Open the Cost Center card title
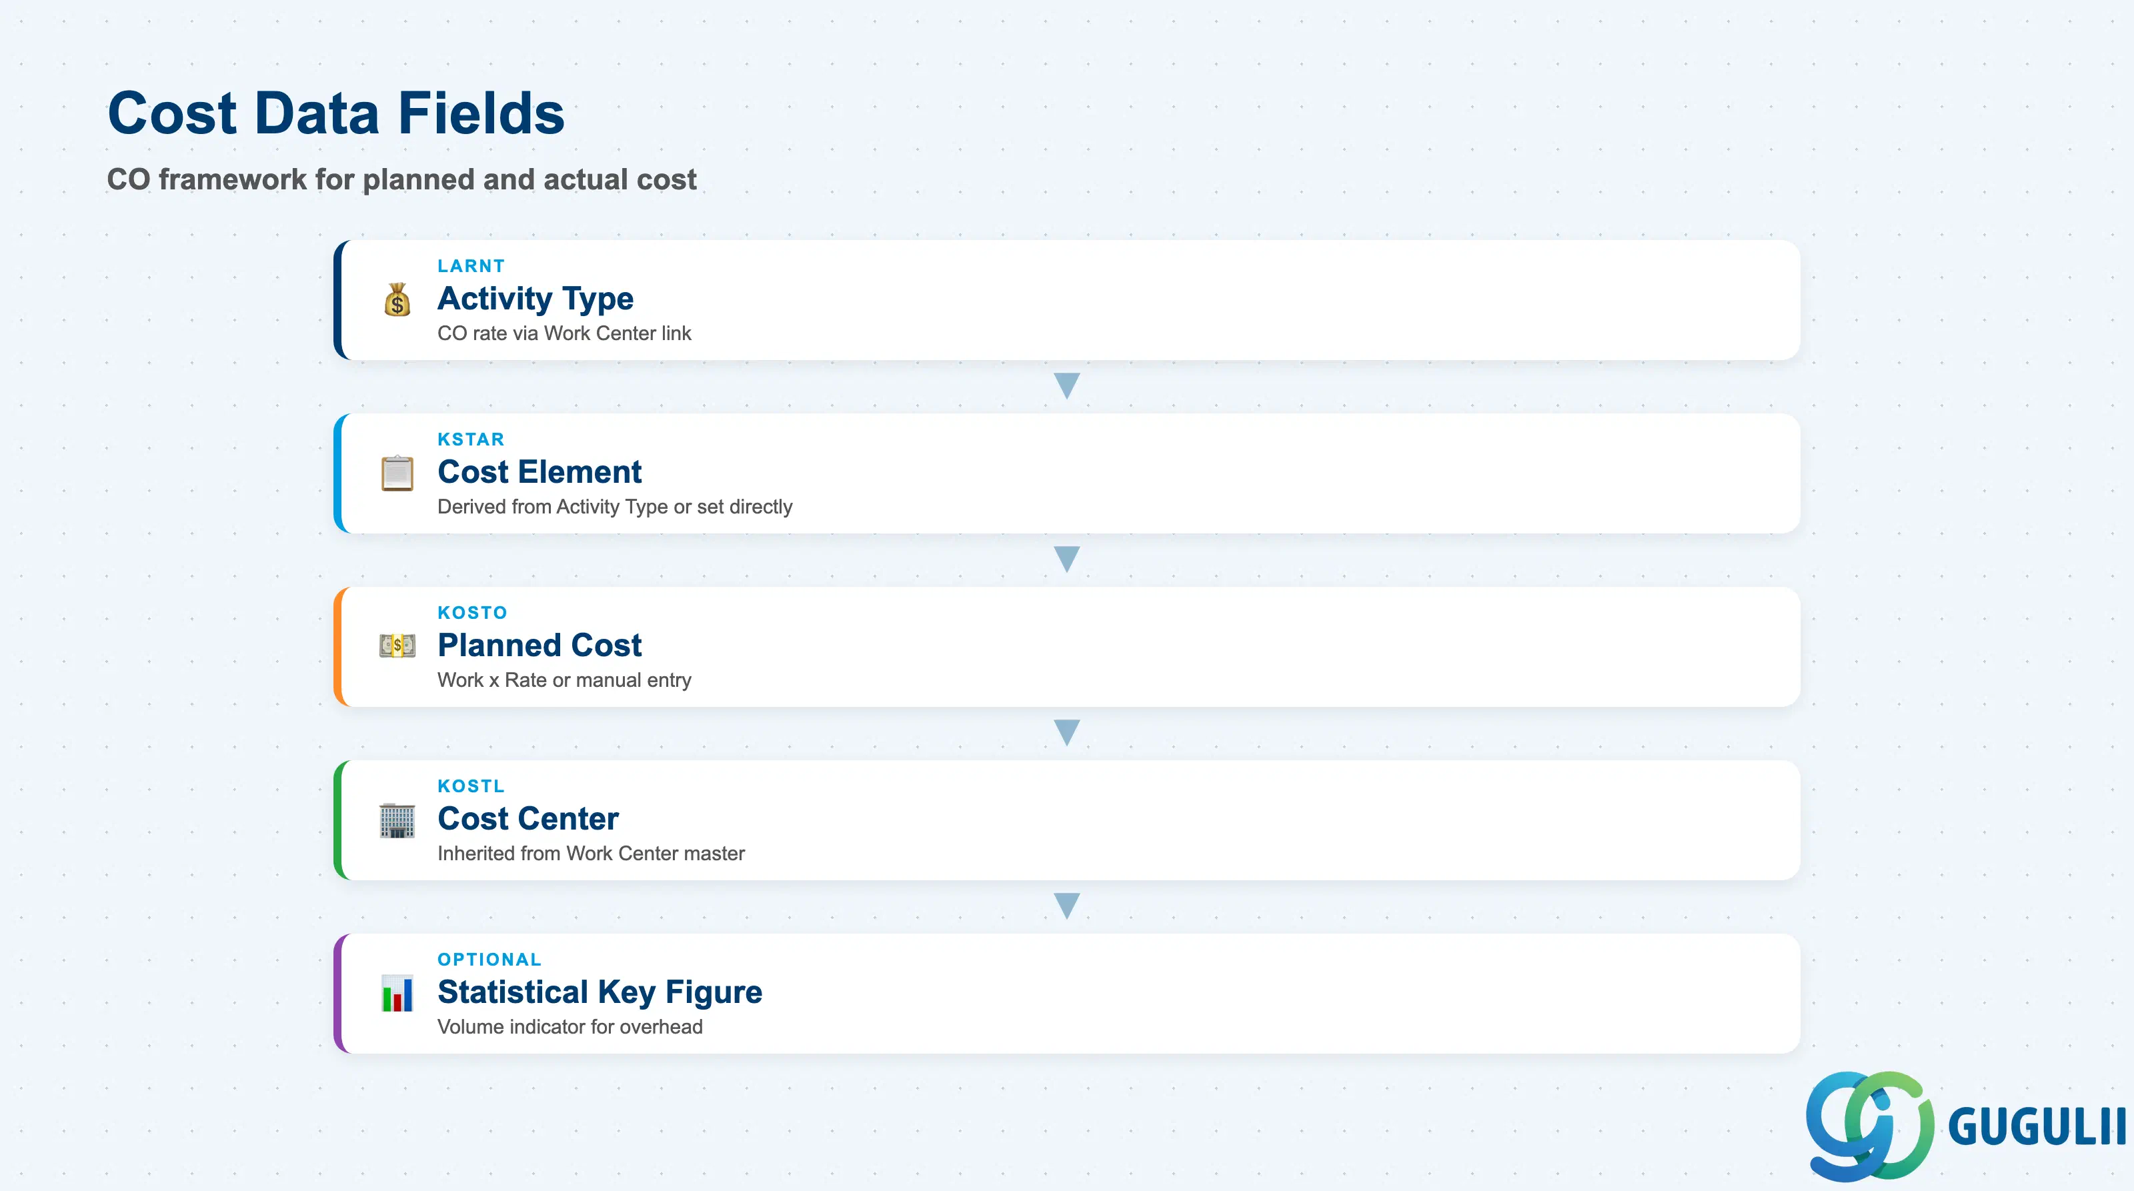 (527, 818)
